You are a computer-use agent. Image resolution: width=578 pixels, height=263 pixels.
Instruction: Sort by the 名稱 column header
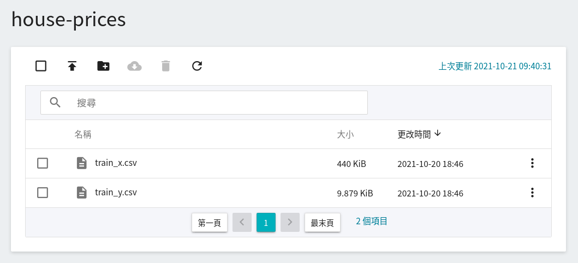tap(83, 134)
